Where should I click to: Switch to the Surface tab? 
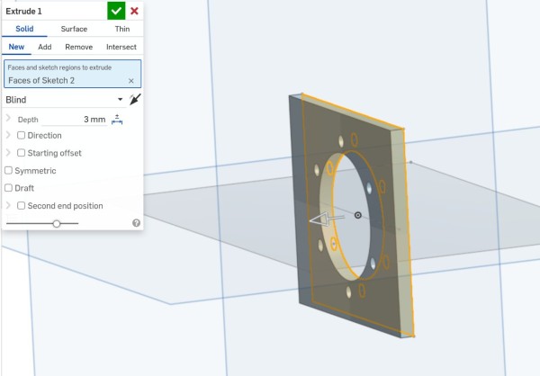[x=74, y=29]
